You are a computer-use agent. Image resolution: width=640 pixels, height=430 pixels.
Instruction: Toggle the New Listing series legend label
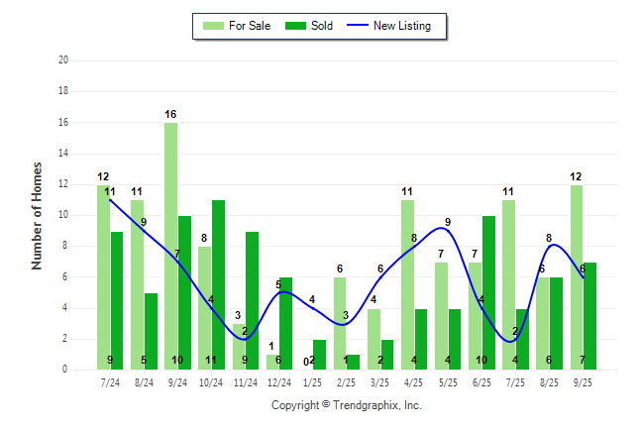click(402, 26)
